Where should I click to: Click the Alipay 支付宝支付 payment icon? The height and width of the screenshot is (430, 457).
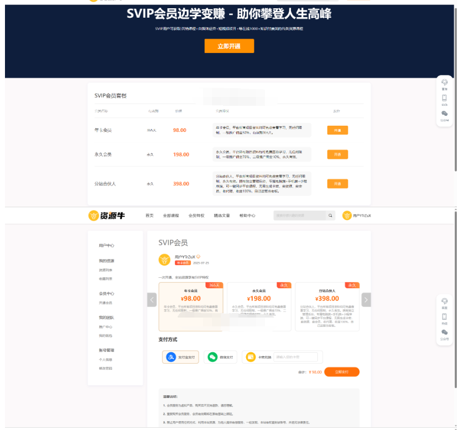(x=171, y=357)
